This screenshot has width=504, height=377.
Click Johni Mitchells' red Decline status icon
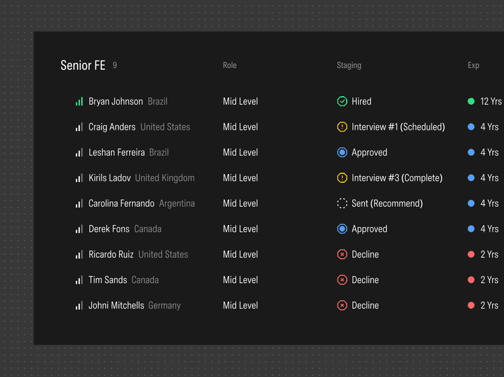click(342, 306)
